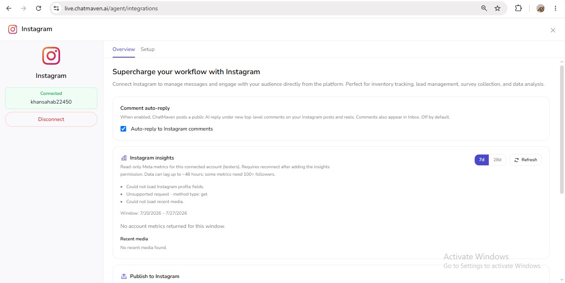Click 'Could not load recent media.'

click(x=155, y=202)
